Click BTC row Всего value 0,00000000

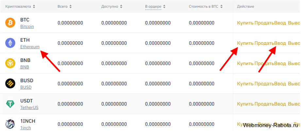(x=70, y=23)
